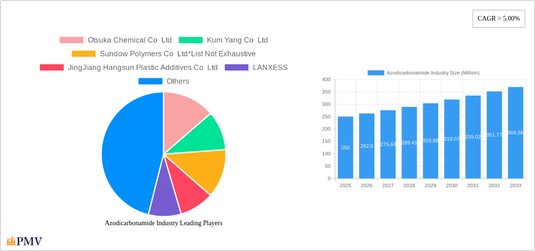The height and width of the screenshot is (251, 535).
Task: Click the 350 y-axis value
Action: (x=326, y=92)
